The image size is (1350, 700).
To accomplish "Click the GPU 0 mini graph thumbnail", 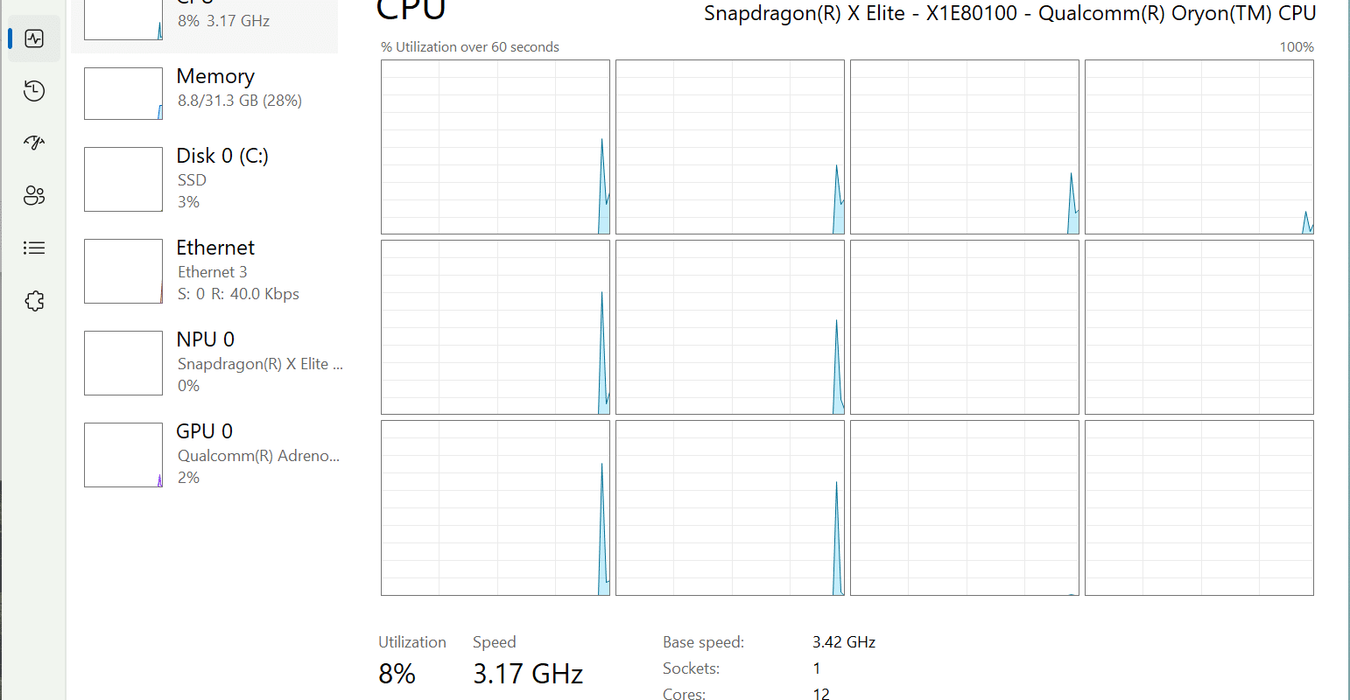I will tap(123, 455).
